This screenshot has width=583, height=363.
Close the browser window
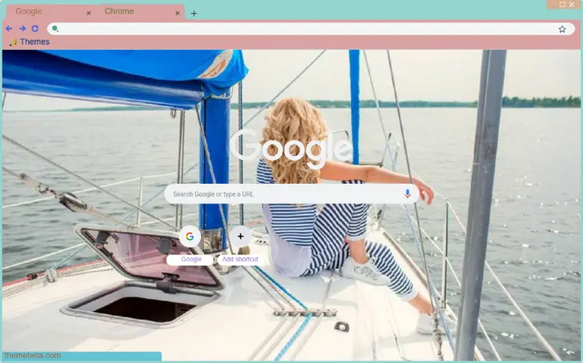coord(572,4)
